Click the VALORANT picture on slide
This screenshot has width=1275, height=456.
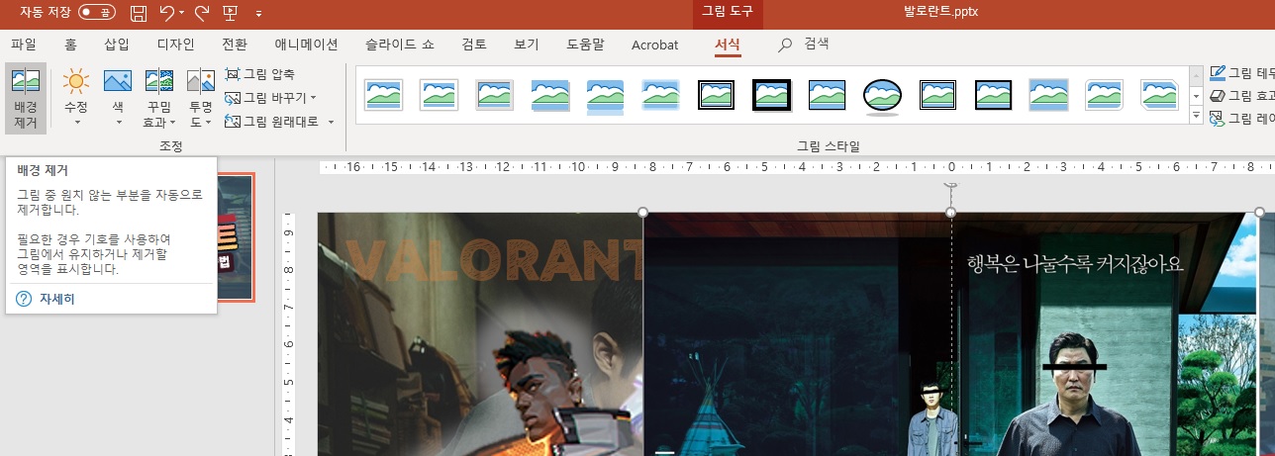480,334
